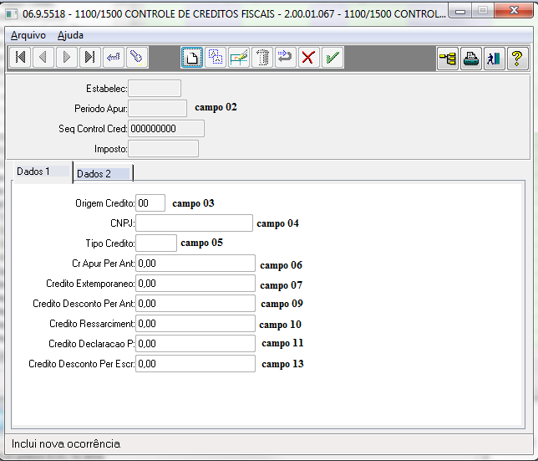The height and width of the screenshot is (461, 538).
Task: Click the copy record icon
Action: click(x=216, y=58)
